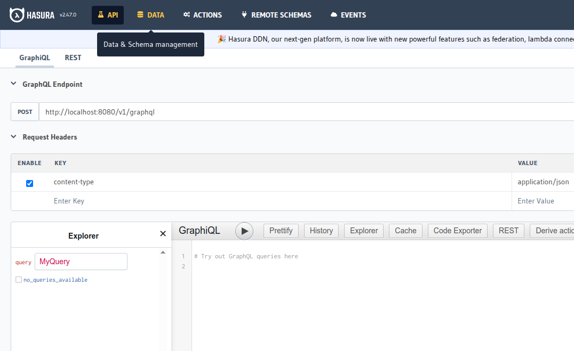Click the application/json header value

click(543, 182)
